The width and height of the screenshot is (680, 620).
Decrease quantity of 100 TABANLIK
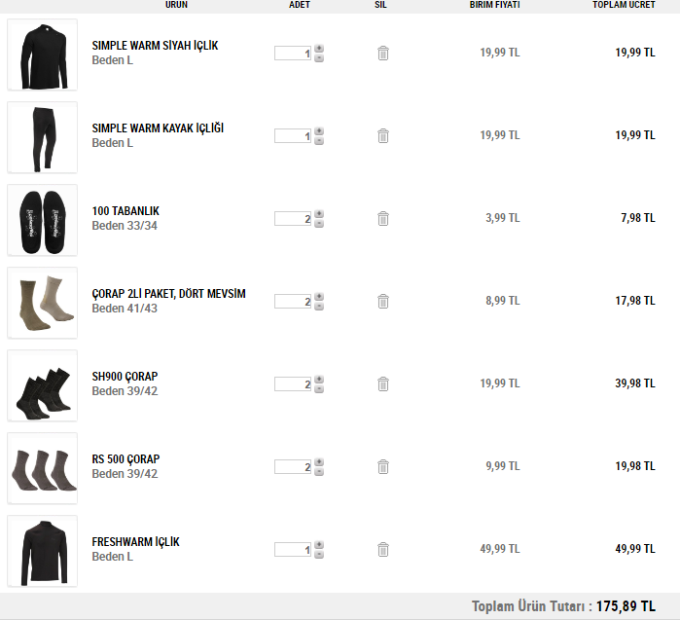(x=319, y=224)
